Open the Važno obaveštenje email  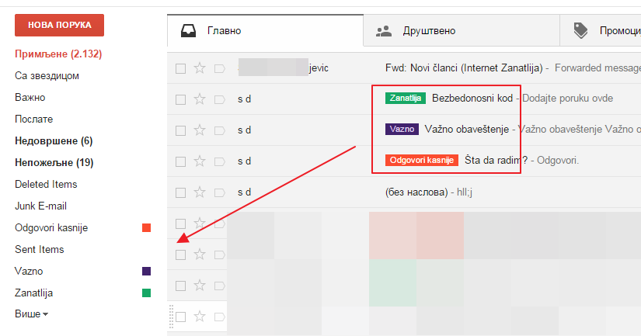pyautogui.click(x=467, y=130)
